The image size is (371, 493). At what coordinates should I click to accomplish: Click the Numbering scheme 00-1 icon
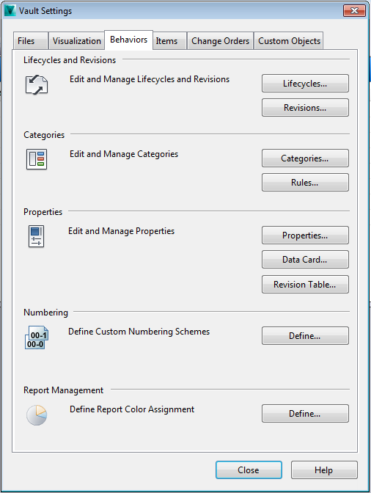37,337
